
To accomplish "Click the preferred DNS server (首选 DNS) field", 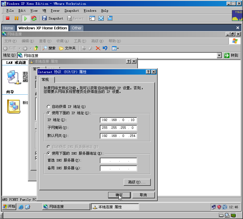I will pos(118,160).
